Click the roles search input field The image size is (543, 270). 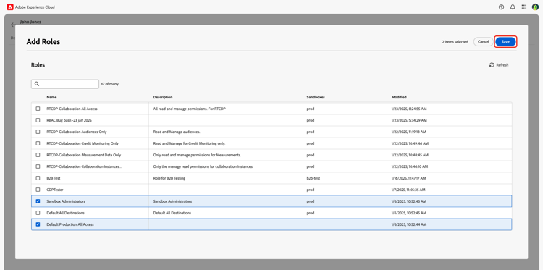click(65, 84)
